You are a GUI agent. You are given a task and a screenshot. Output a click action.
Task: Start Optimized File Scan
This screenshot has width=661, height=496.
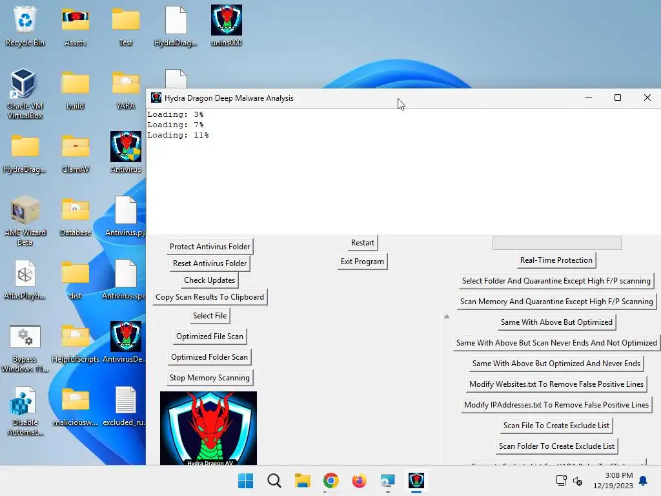[210, 336]
